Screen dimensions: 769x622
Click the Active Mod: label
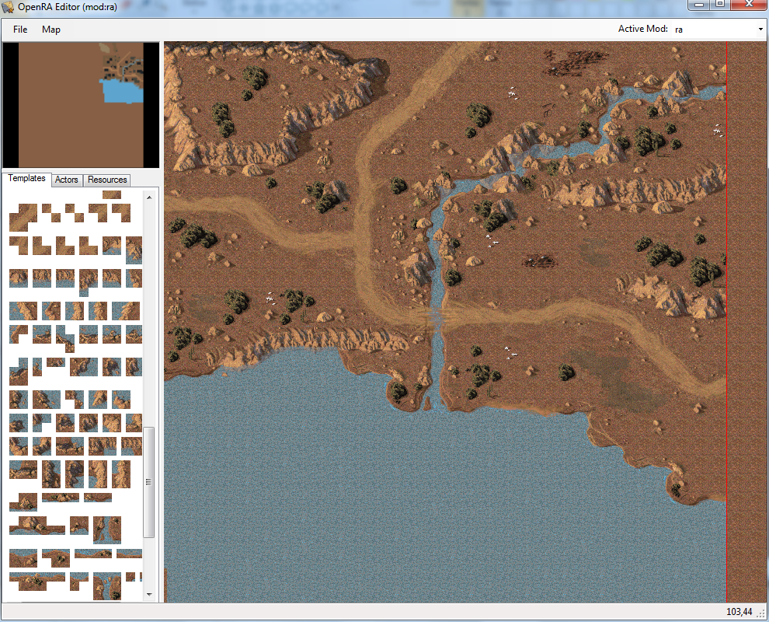click(x=642, y=29)
